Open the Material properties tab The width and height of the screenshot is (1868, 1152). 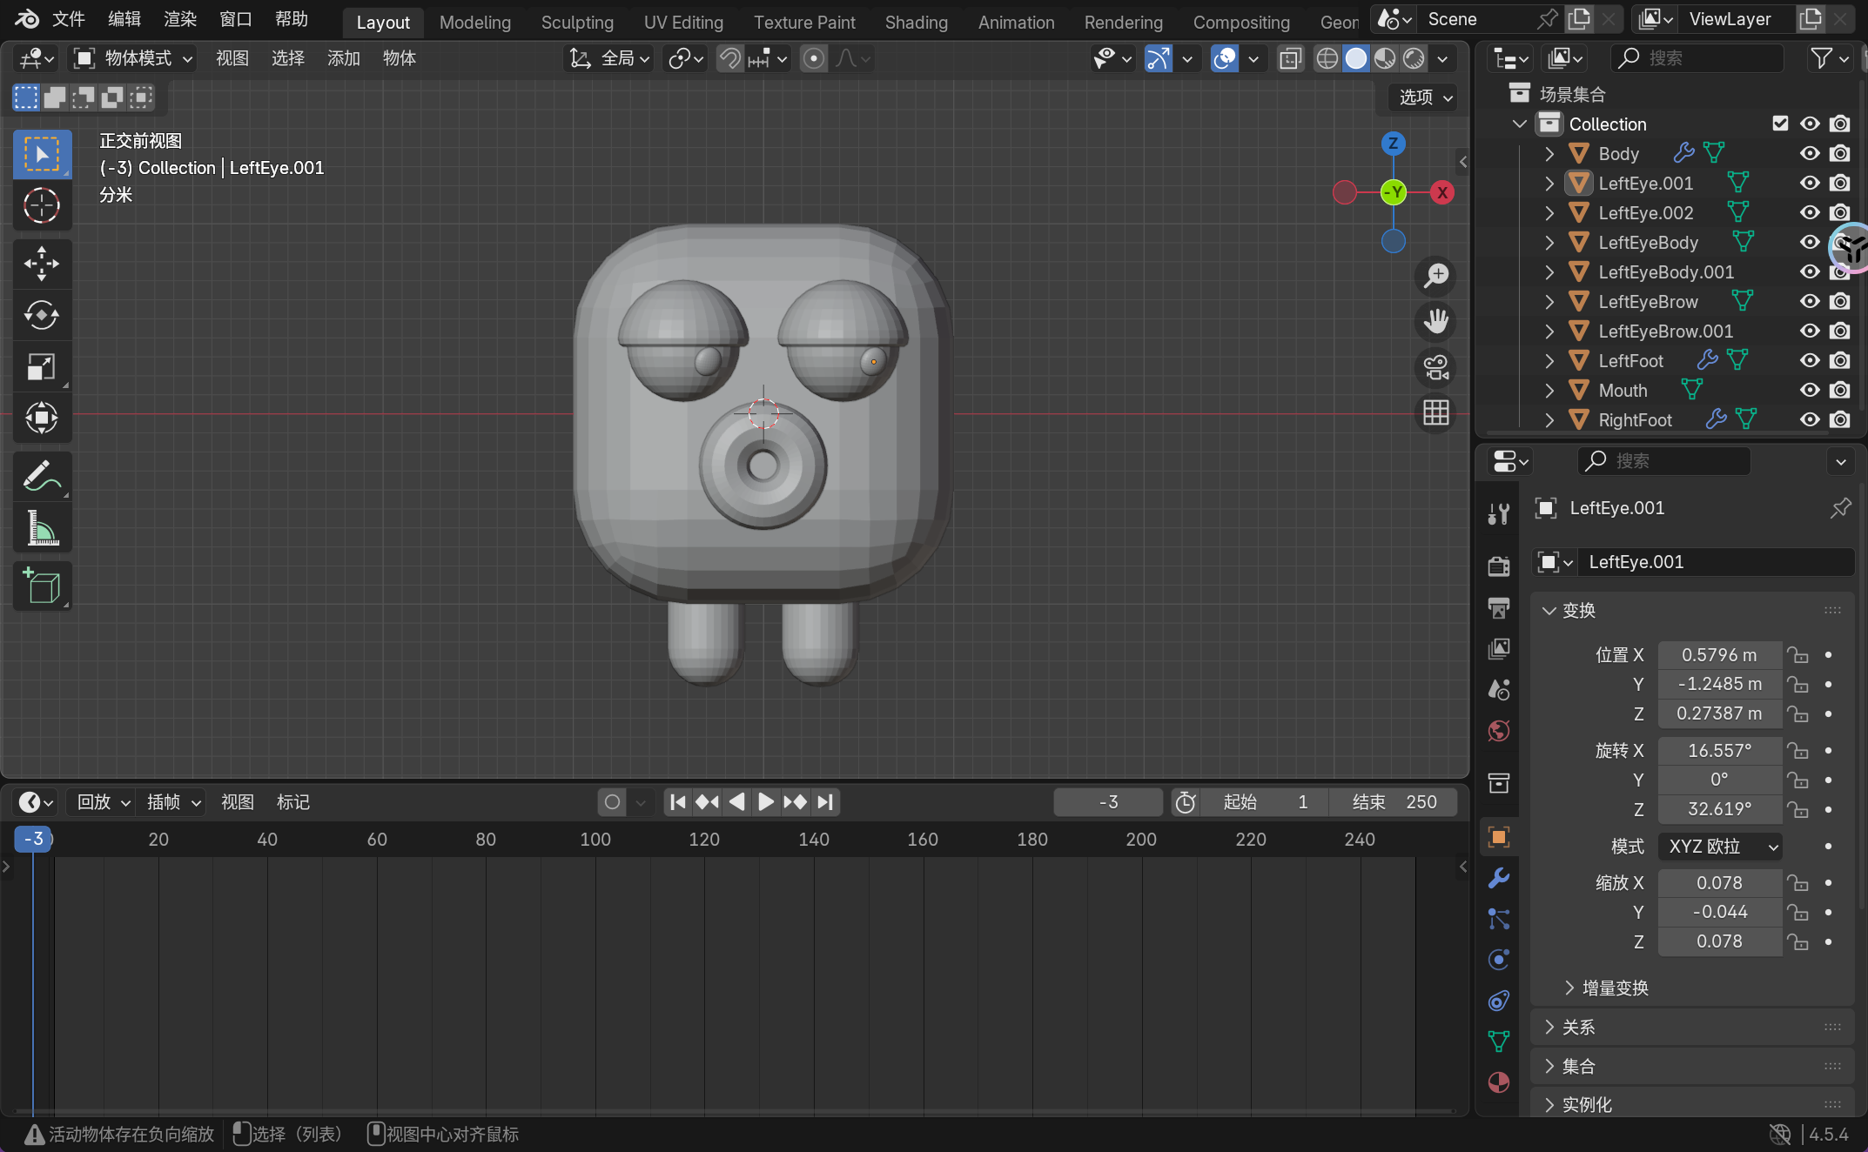(x=1498, y=1082)
